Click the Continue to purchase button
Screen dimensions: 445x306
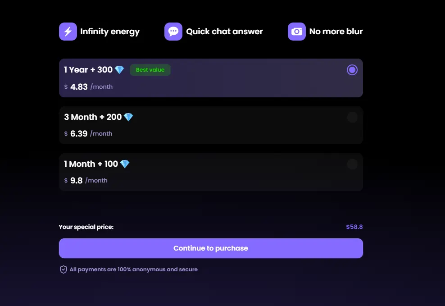tap(211, 248)
